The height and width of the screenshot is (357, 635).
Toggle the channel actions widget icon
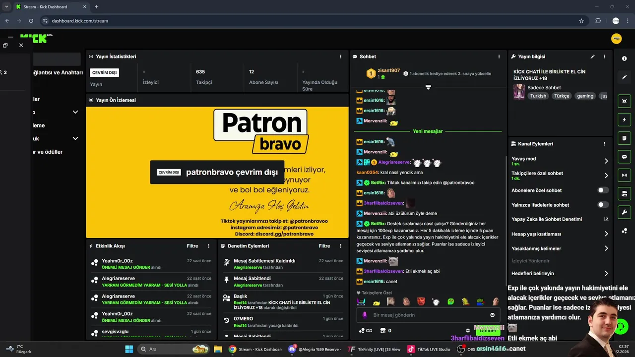pyautogui.click(x=624, y=193)
